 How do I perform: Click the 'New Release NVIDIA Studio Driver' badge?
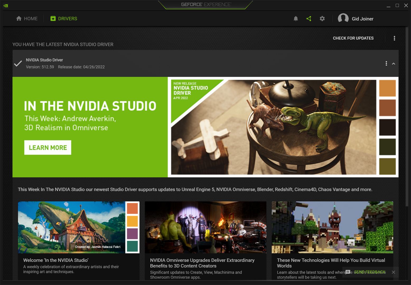click(191, 91)
